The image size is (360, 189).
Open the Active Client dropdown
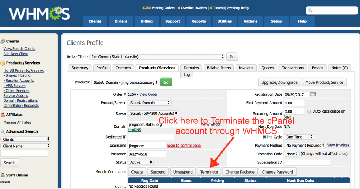click(157, 57)
